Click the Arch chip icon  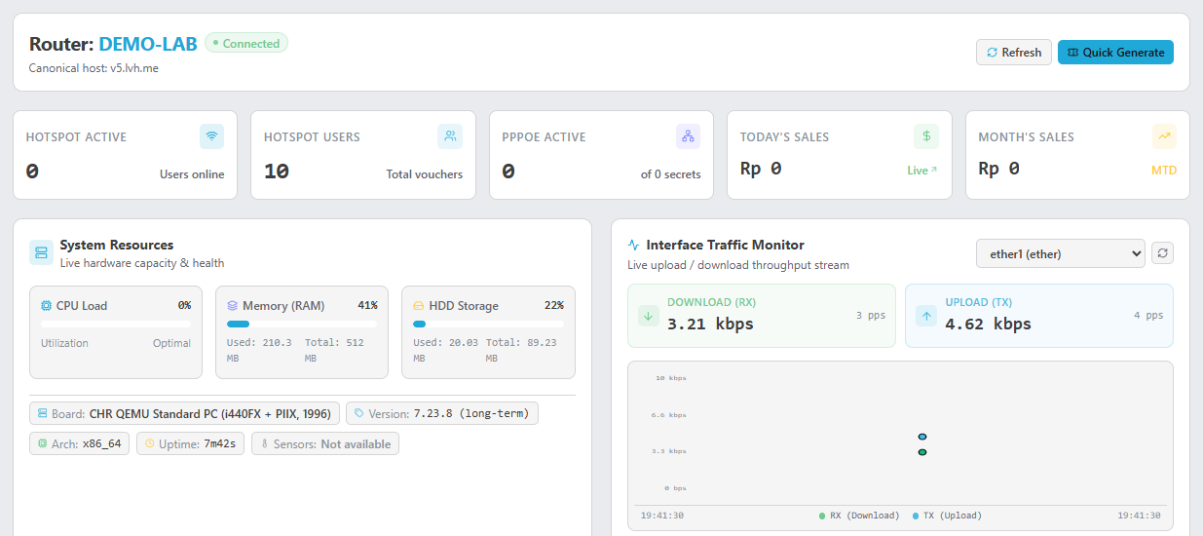(42, 444)
